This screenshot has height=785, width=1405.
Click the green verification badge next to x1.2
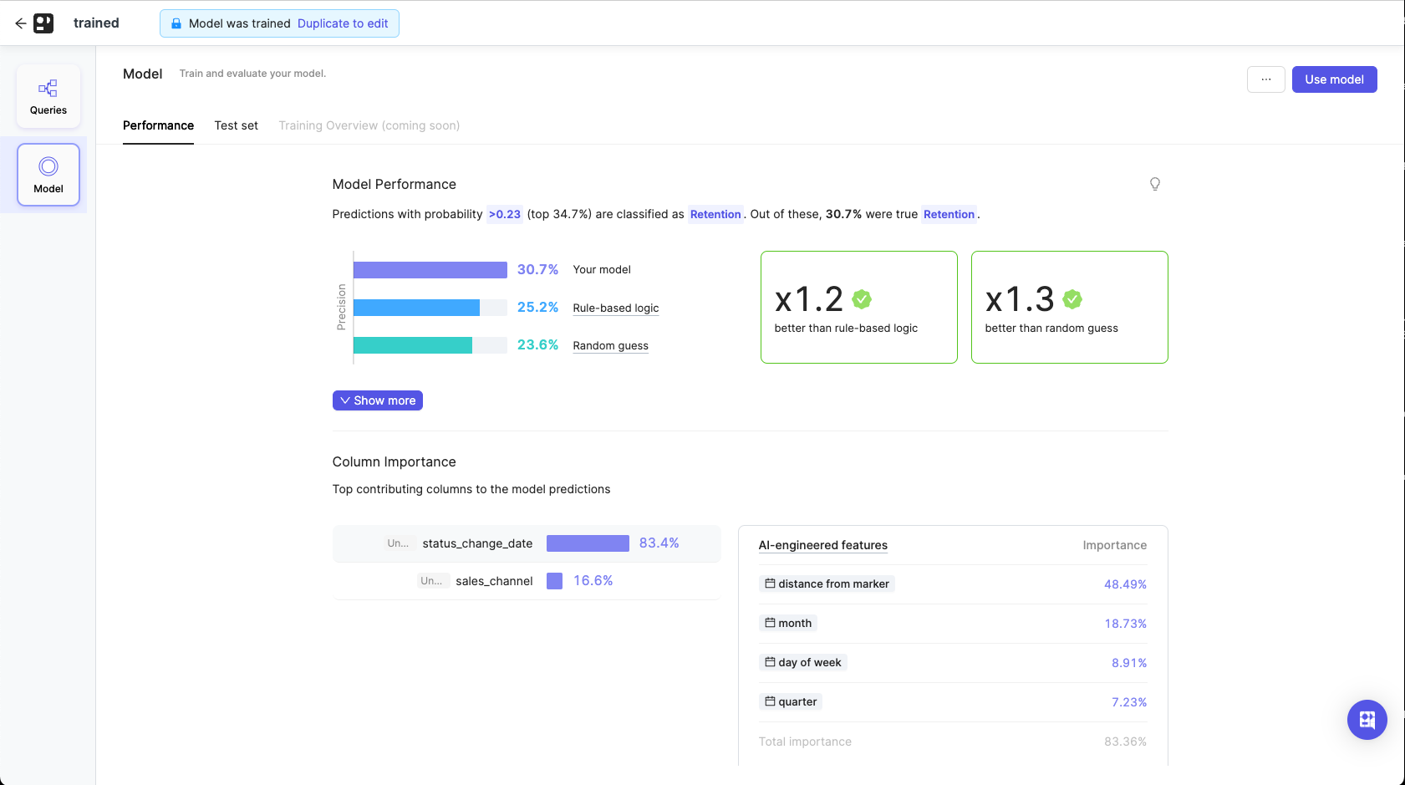click(862, 299)
